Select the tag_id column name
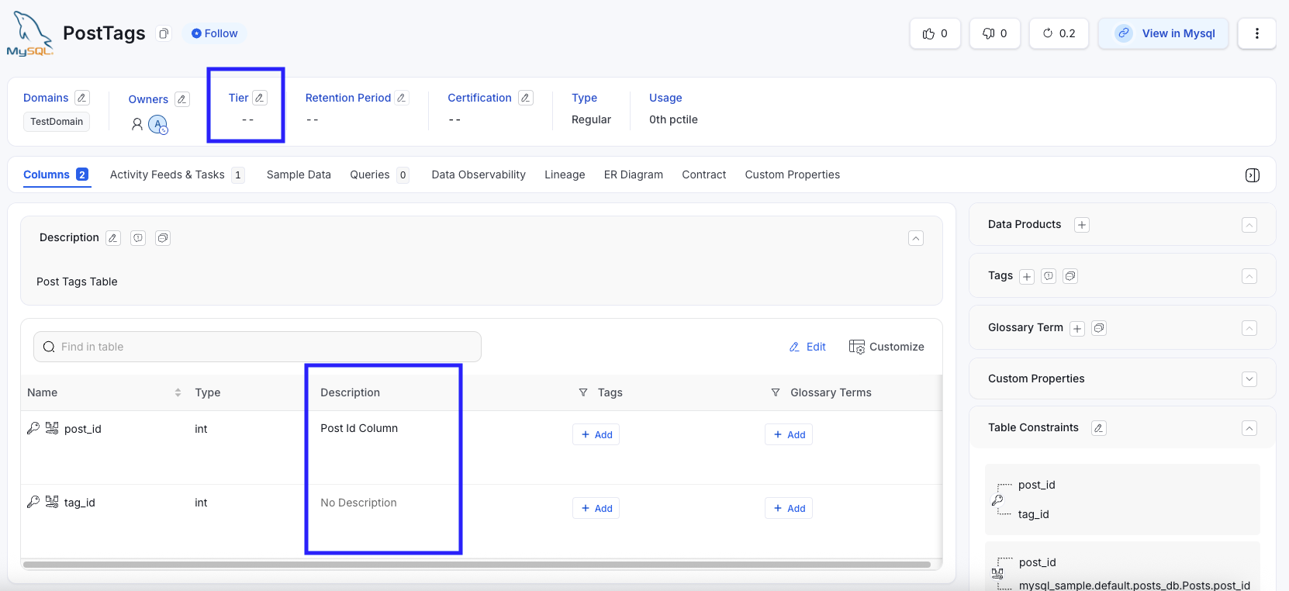Image resolution: width=1289 pixels, height=591 pixels. coord(80,503)
